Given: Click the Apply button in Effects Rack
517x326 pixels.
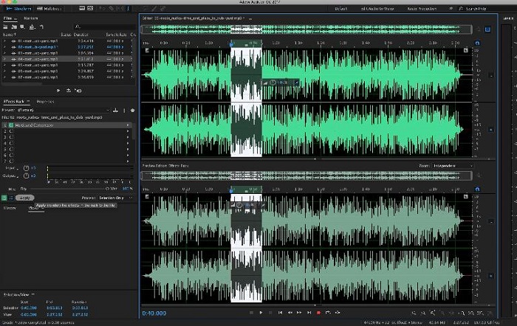Looking at the screenshot, I should tap(24, 198).
